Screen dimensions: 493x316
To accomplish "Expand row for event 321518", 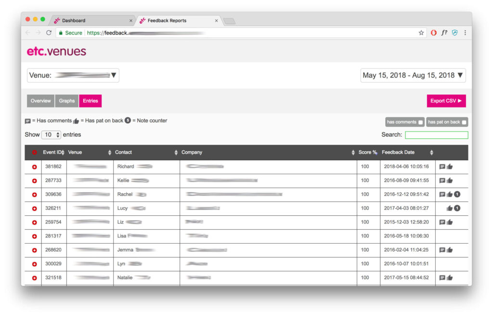I will click(34, 278).
